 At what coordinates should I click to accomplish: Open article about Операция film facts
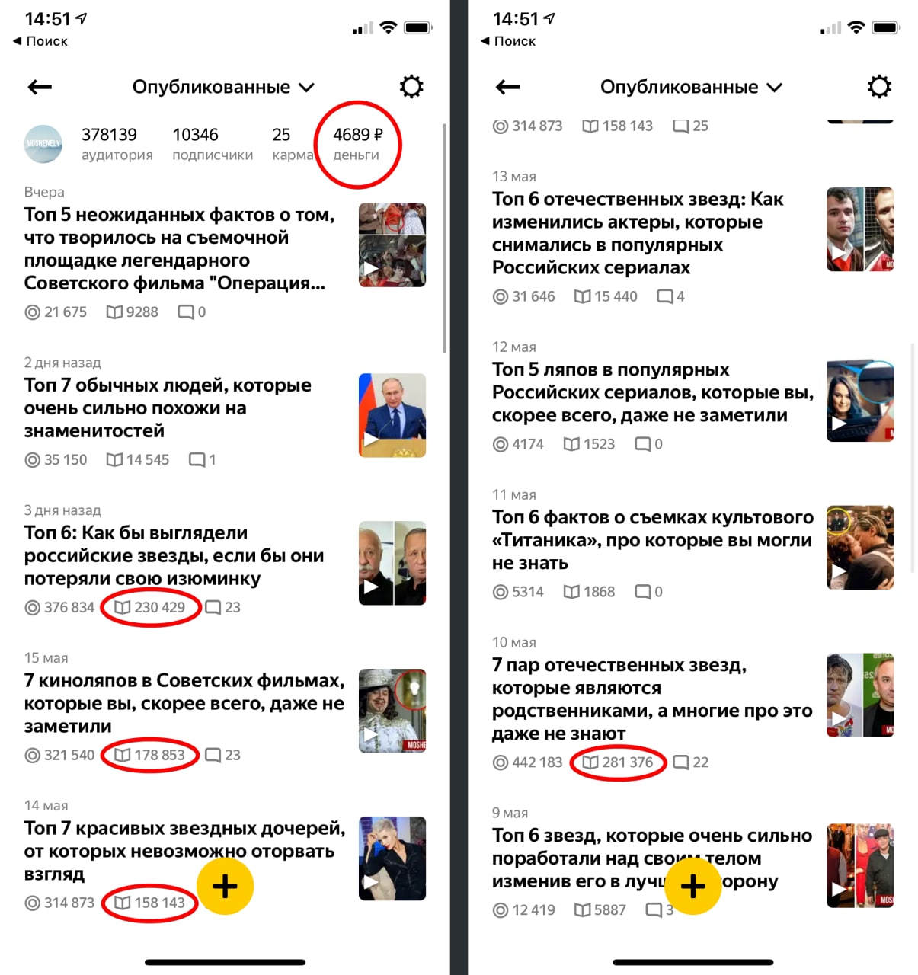[x=179, y=248]
